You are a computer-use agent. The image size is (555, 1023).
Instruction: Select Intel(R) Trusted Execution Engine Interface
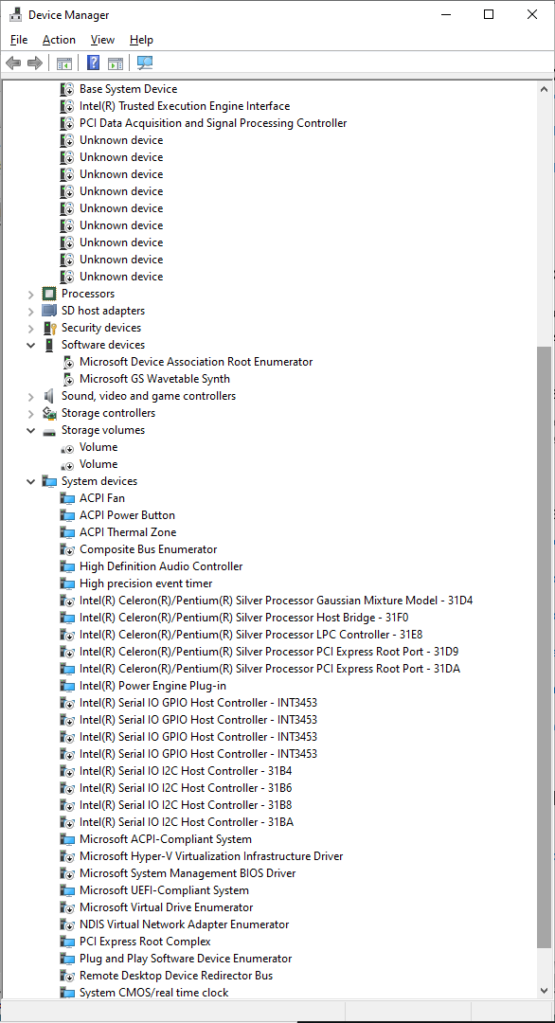[185, 106]
